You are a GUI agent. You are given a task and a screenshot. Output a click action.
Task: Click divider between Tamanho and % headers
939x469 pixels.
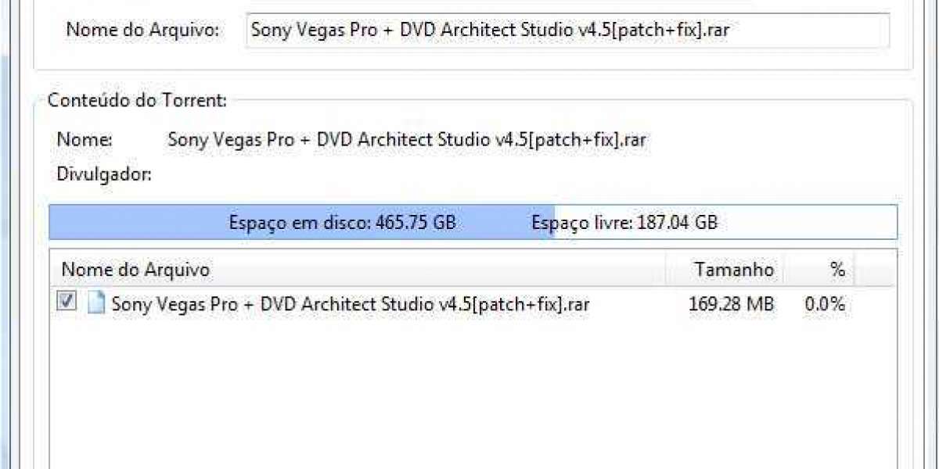783,270
